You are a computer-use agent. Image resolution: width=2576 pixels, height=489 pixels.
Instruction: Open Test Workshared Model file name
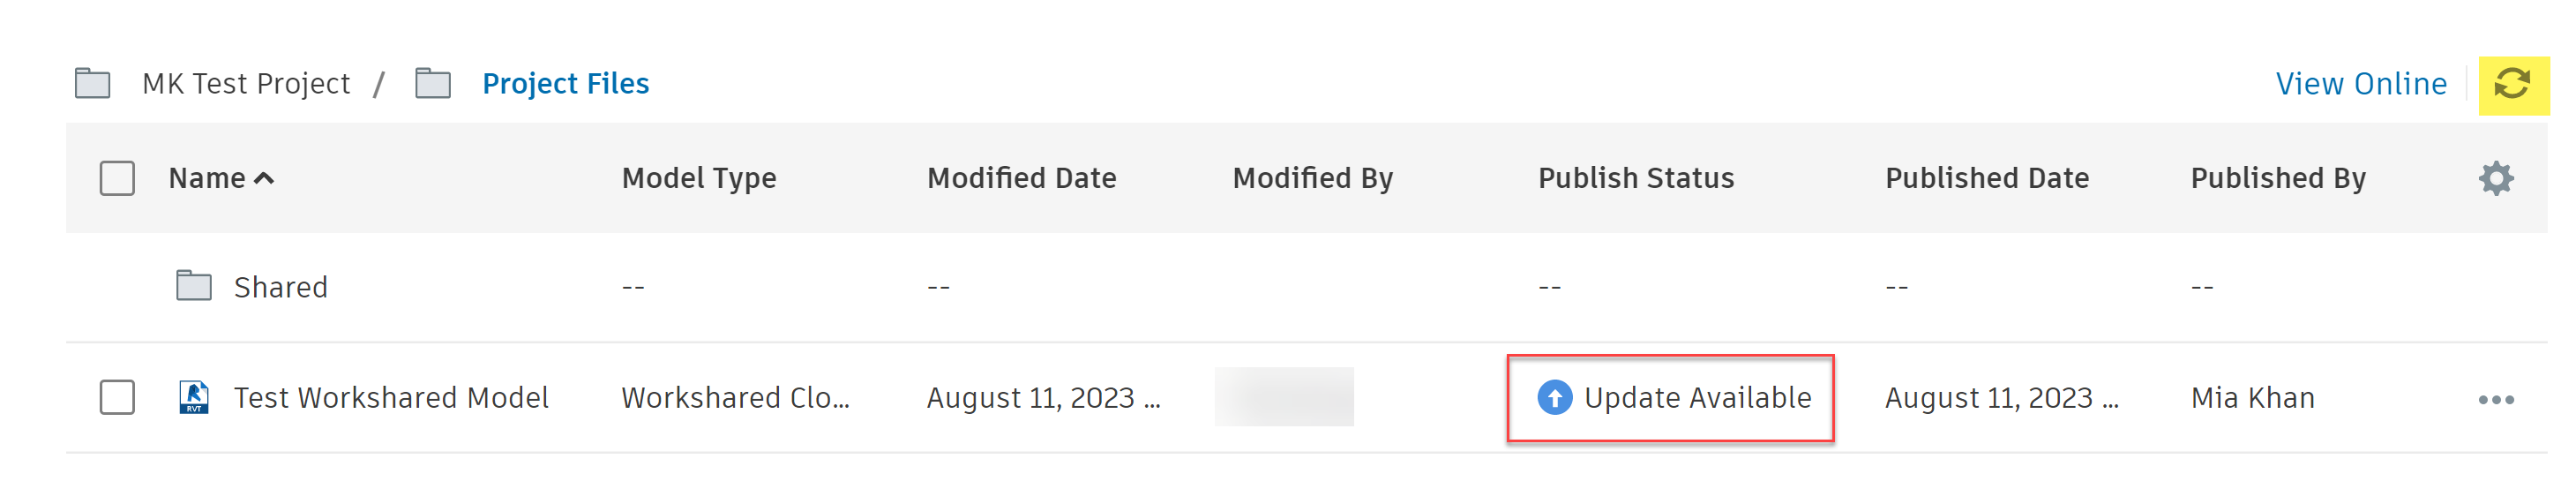tap(391, 397)
